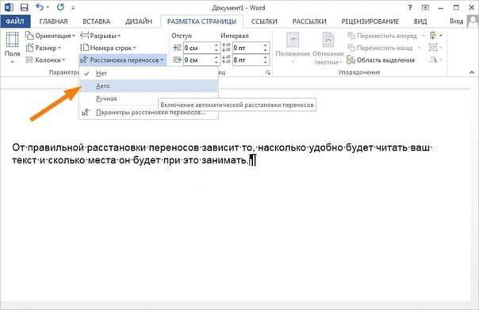Expand Переместить вперед dropdown arrow

(x=423, y=36)
